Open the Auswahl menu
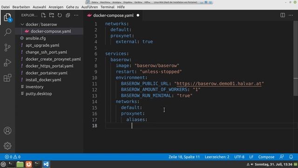The height and width of the screenshot is (168, 298). (x=39, y=7)
